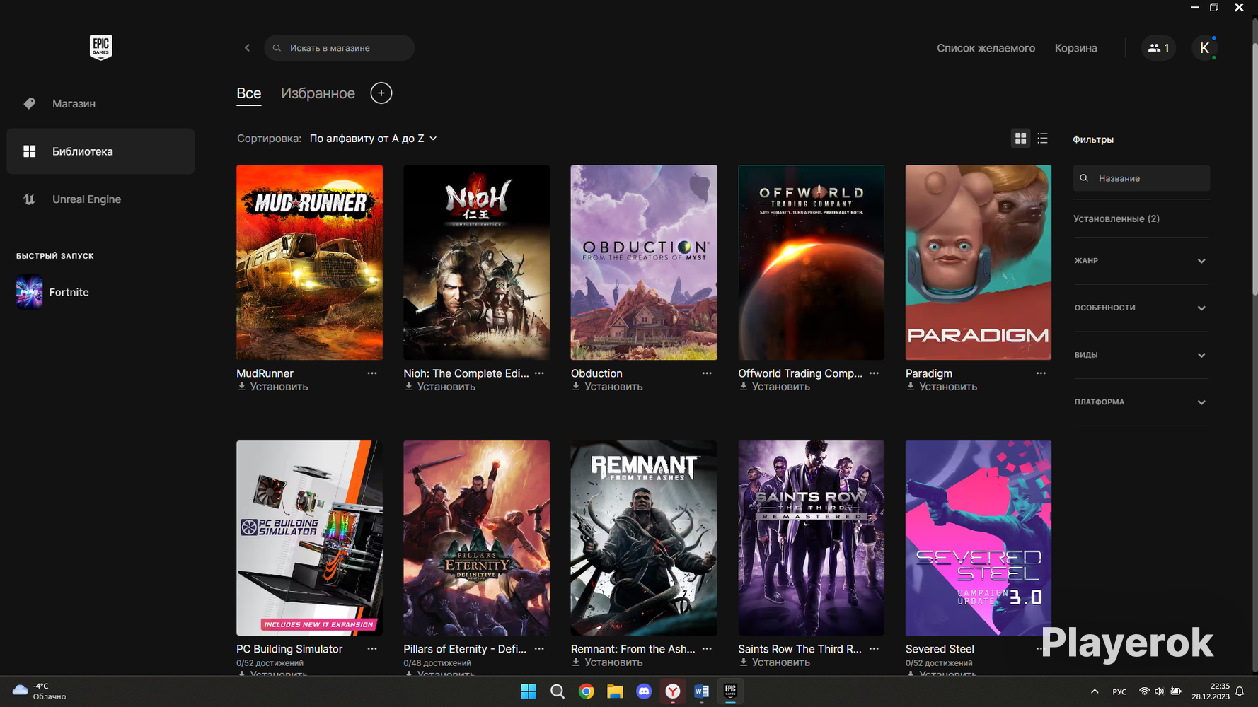
Task: Open Severed Steel cover thumbnail
Action: 979,538
